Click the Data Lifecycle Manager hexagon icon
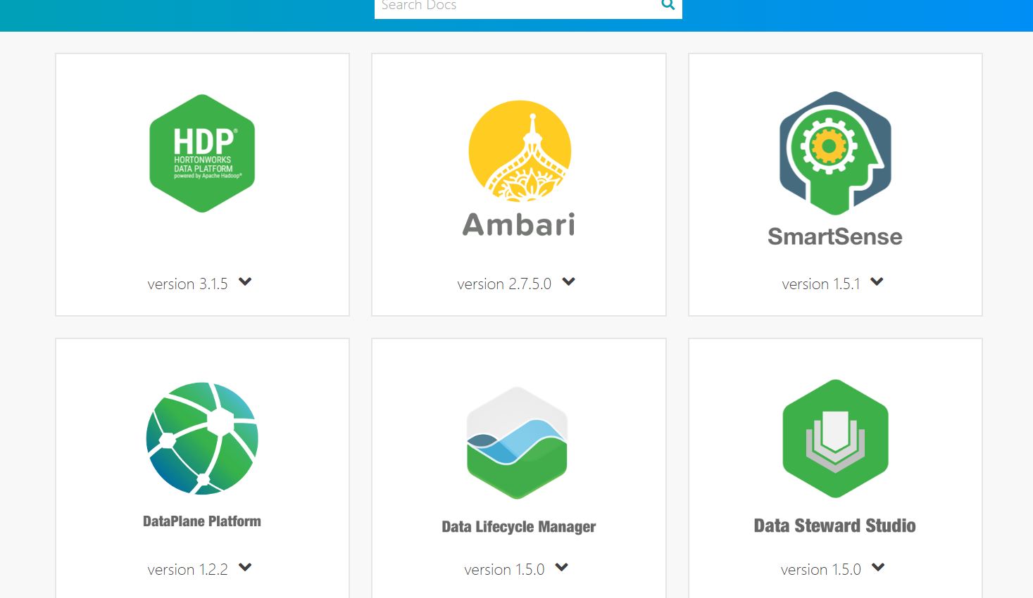Viewport: 1033px width, 598px height. click(x=518, y=443)
